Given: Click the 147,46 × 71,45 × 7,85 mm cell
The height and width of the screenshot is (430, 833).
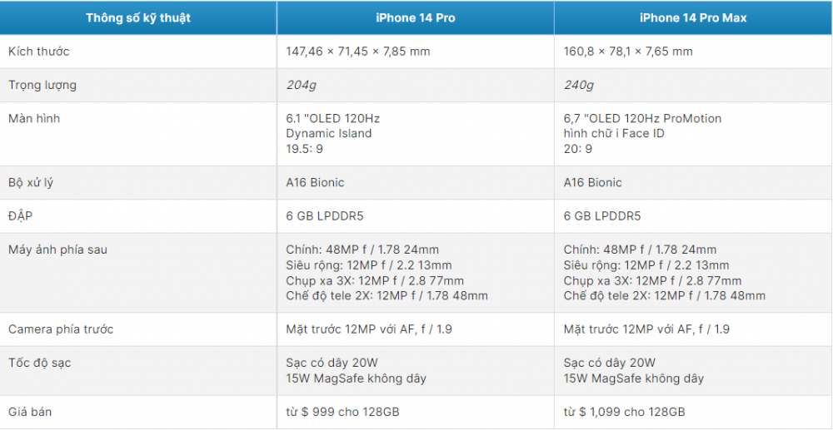Looking at the screenshot, I should click(358, 52).
